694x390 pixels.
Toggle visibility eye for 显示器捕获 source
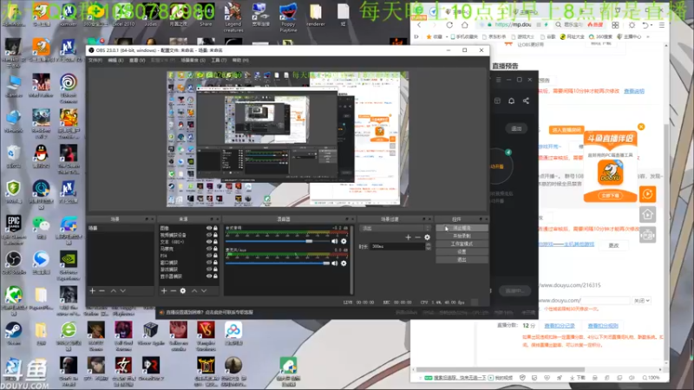tap(209, 276)
